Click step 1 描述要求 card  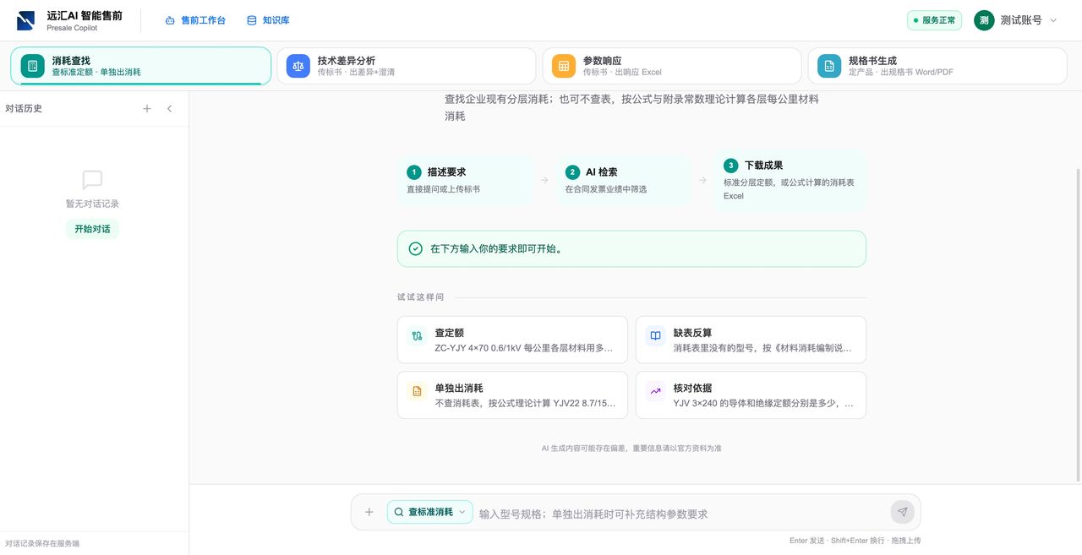465,180
